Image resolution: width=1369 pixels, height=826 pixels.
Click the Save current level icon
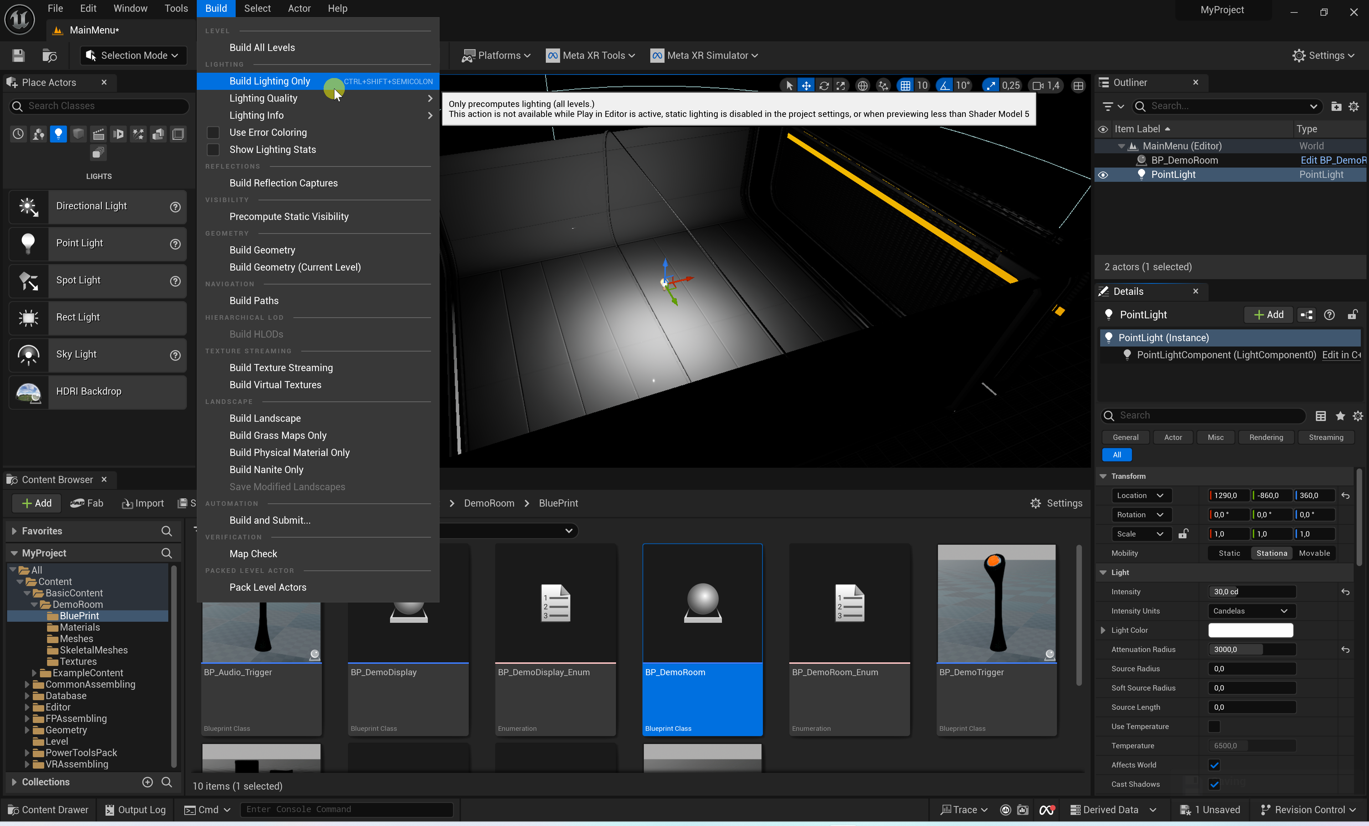pos(18,56)
